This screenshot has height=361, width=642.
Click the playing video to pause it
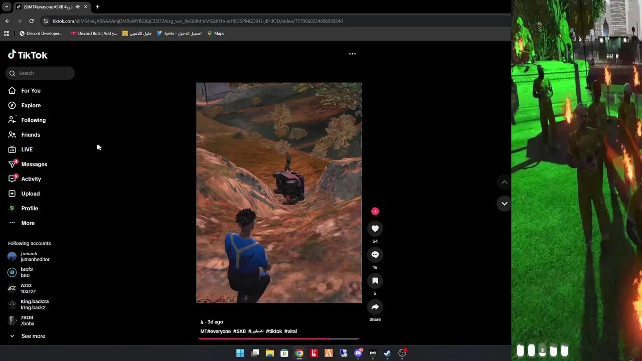pos(279,193)
